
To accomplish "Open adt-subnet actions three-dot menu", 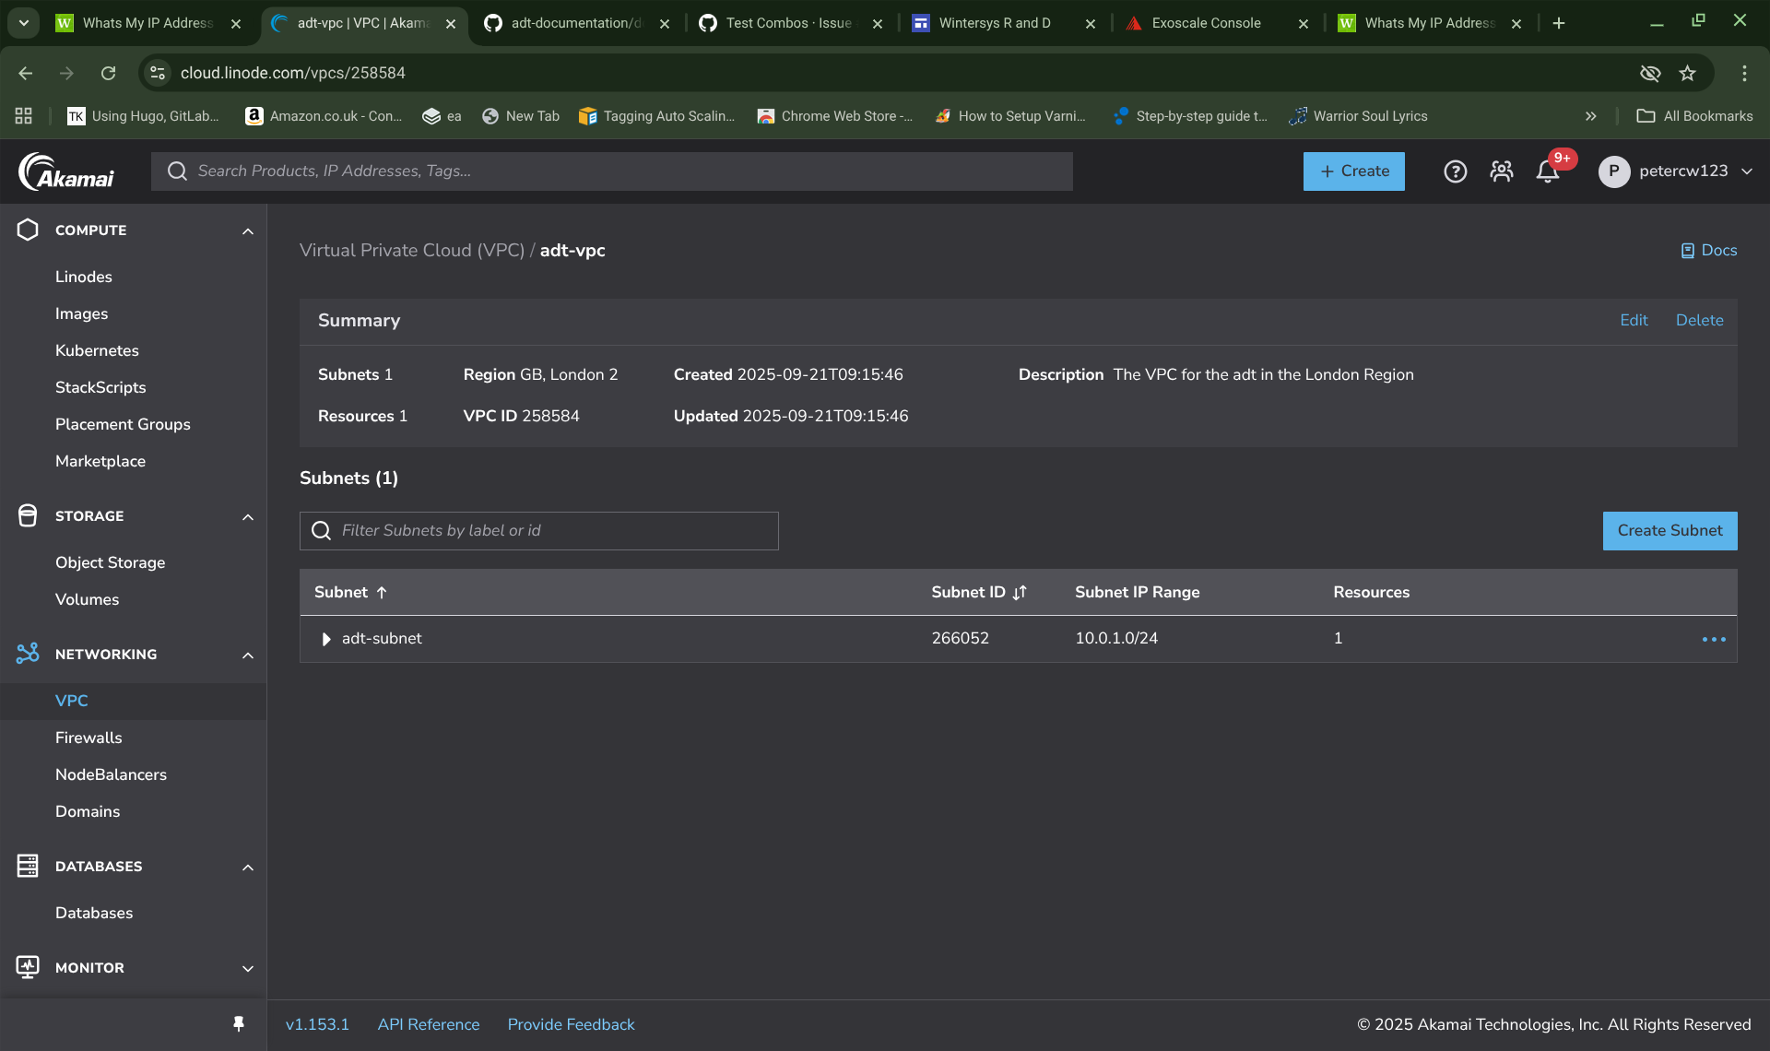I will tap(1713, 639).
